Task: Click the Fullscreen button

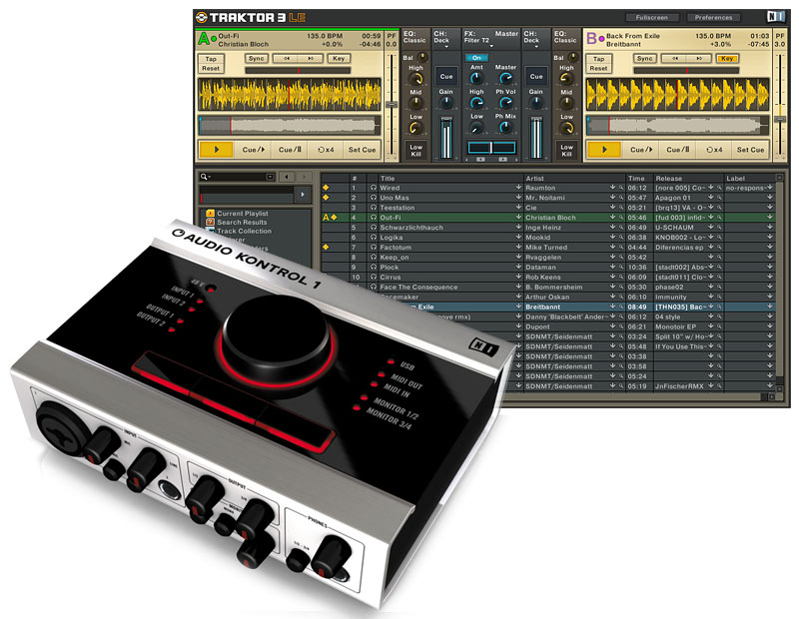Action: [645, 17]
